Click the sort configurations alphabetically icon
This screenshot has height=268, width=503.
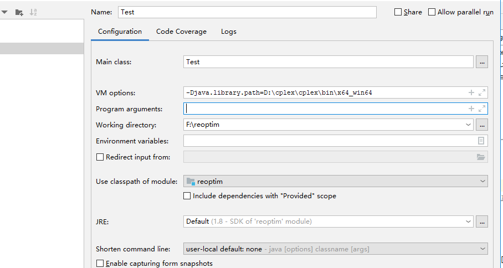click(33, 12)
